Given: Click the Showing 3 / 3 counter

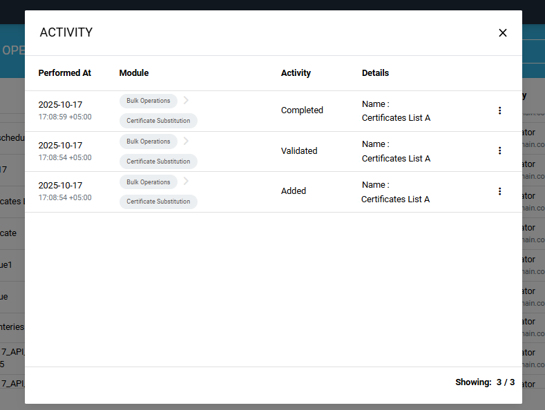Looking at the screenshot, I should coord(484,382).
